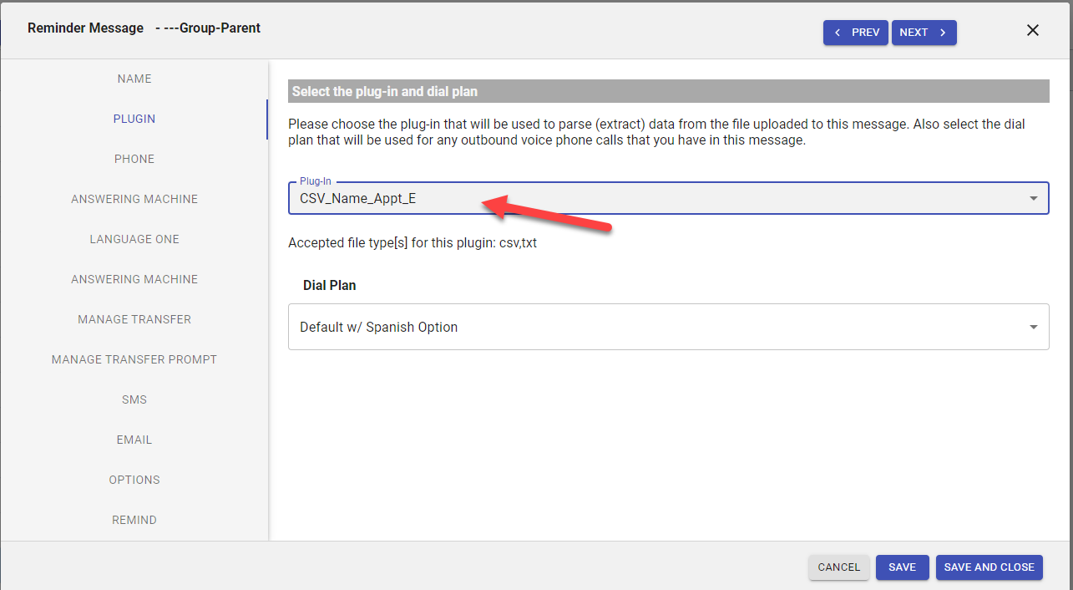Select the NAME tab in sidebar
The height and width of the screenshot is (590, 1073).
tap(134, 79)
